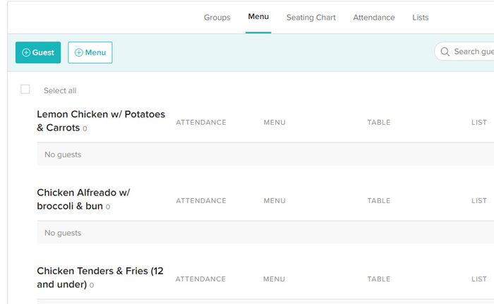Click Attendance header in Chicken Tenders group
The width and height of the screenshot is (494, 304).
click(201, 279)
